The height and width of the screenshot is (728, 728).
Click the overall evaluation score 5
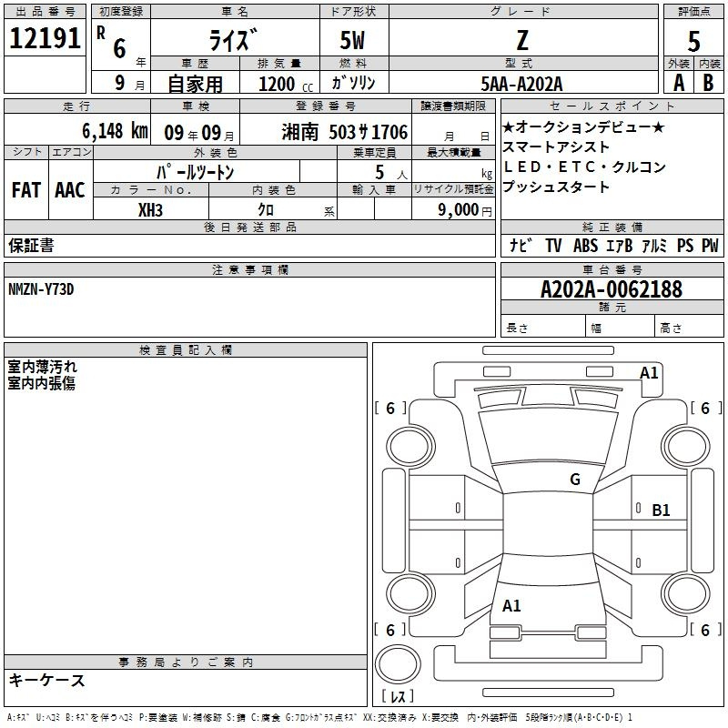click(693, 42)
